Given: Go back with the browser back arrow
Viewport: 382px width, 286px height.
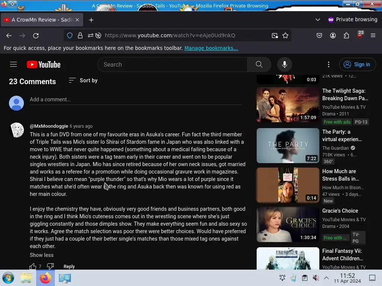Looking at the screenshot, I should (9, 35).
